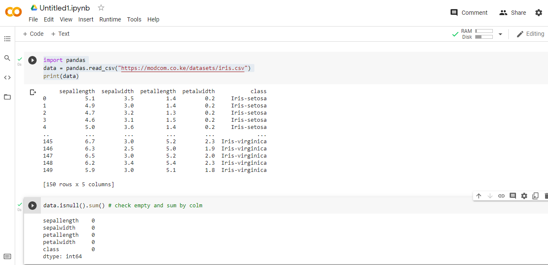Open cell settings from the cell toolbar
548x265 pixels.
(x=524, y=195)
